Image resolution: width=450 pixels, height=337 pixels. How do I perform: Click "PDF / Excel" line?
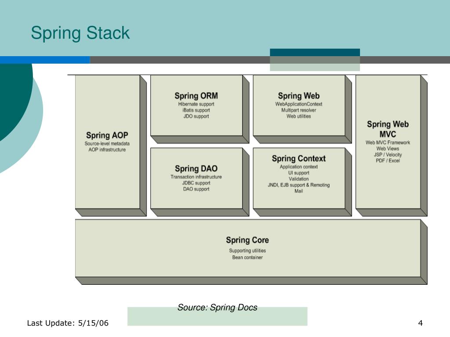388,161
